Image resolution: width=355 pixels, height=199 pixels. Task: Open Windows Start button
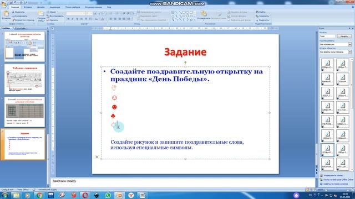point(5,195)
